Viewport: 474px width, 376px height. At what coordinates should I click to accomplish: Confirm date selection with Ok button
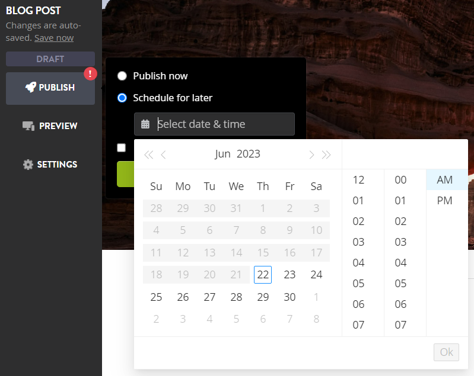pyautogui.click(x=446, y=352)
